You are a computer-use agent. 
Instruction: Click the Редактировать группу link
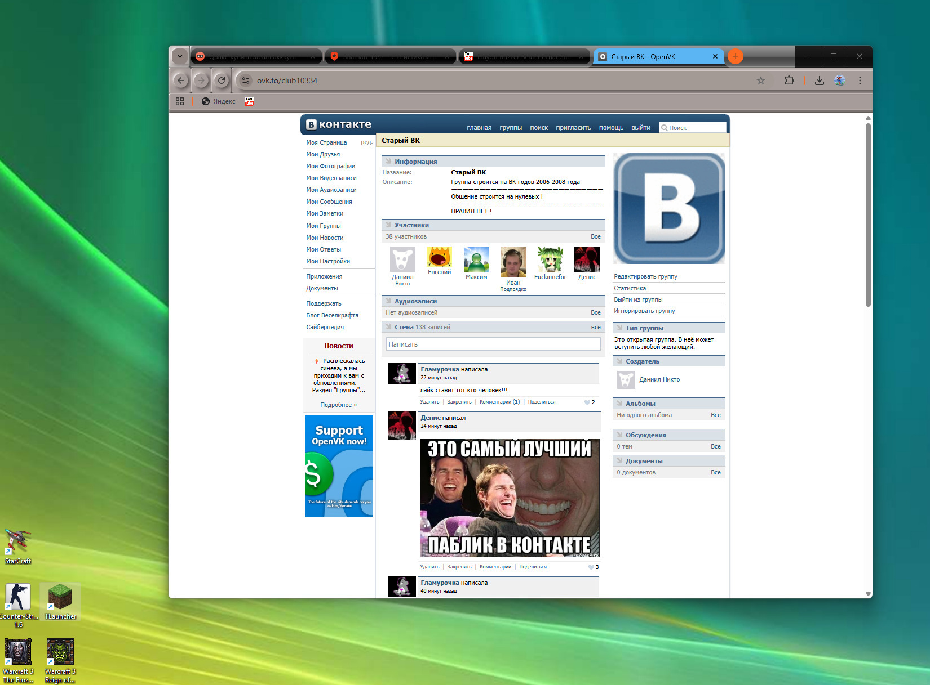[x=645, y=276]
